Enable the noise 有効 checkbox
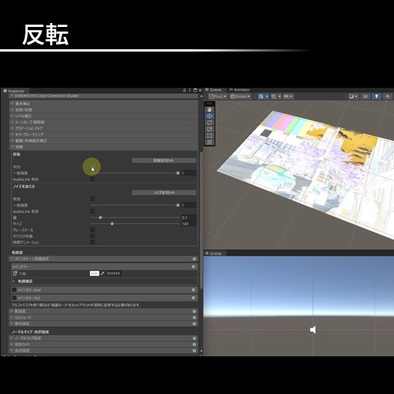394x394 pixels. pos(92,199)
